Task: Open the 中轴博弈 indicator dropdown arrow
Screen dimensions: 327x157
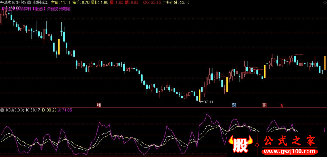Action: pos(29,3)
